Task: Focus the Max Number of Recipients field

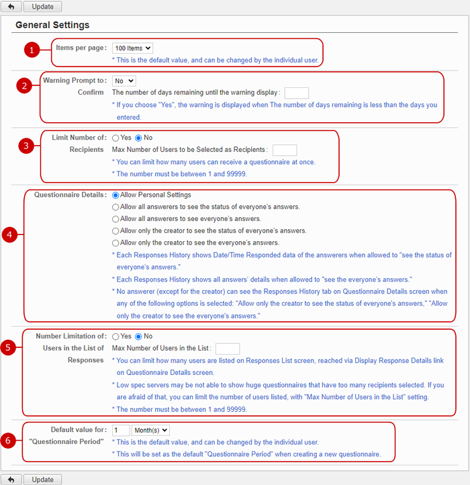Action: (285, 150)
